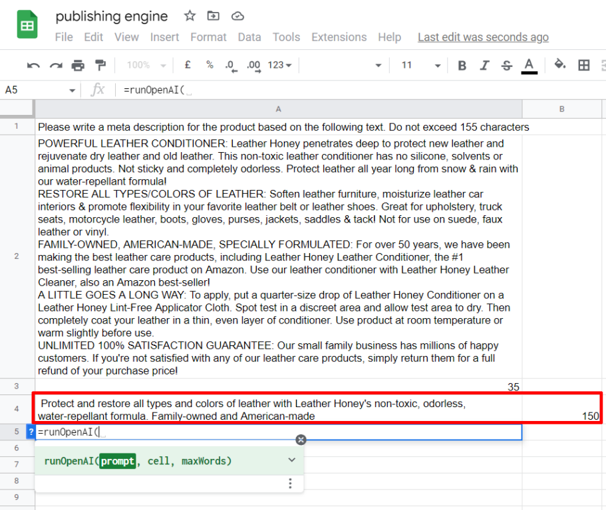Click the move to folder icon
Screen dimensions: 606x510
tap(214, 16)
